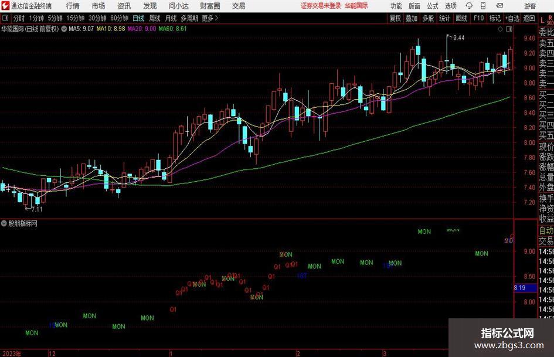Click the 画线 drawing tool button
554x357 pixels.
click(x=461, y=18)
